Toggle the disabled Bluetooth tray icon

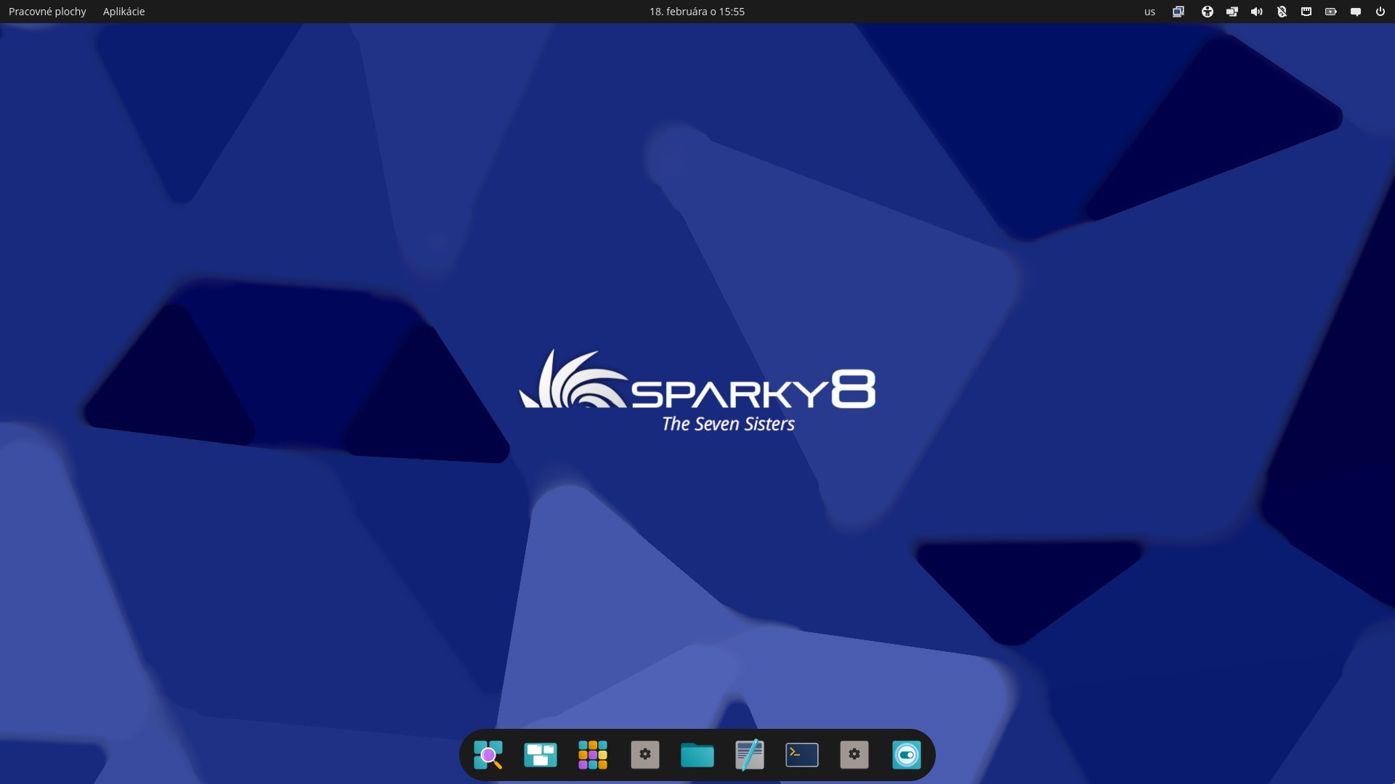(x=1282, y=12)
